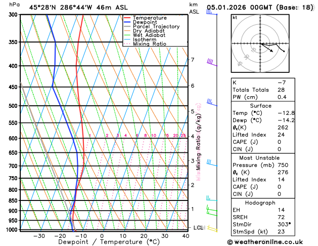The width and height of the screenshot is (318, 246).
Task: Click the '300' hPa pressure axis label
Action: click(x=14, y=14)
